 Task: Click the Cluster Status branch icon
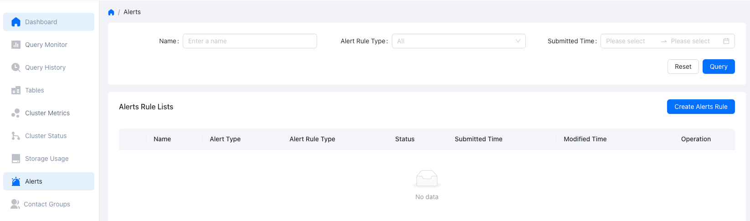click(16, 136)
